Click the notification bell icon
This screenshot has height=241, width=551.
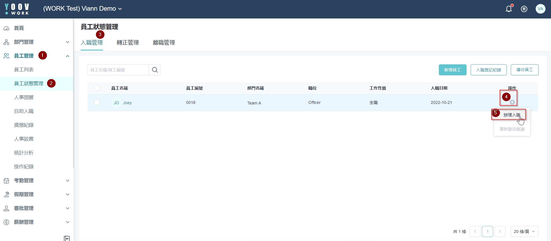coord(509,9)
